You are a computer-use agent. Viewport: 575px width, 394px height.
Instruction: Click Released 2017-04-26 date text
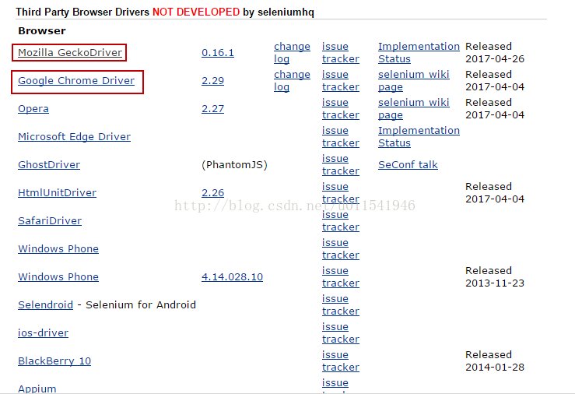pos(495,52)
